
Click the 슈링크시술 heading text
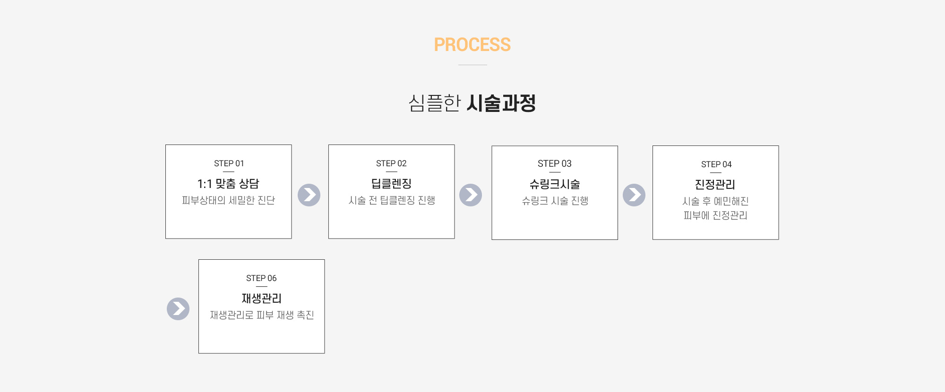[555, 184]
